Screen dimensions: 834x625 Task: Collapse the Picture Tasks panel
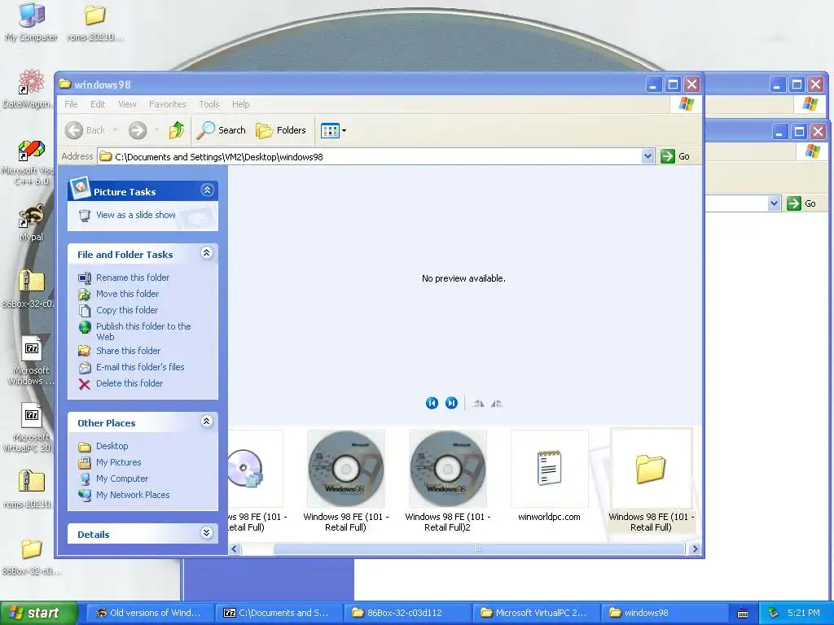point(208,190)
